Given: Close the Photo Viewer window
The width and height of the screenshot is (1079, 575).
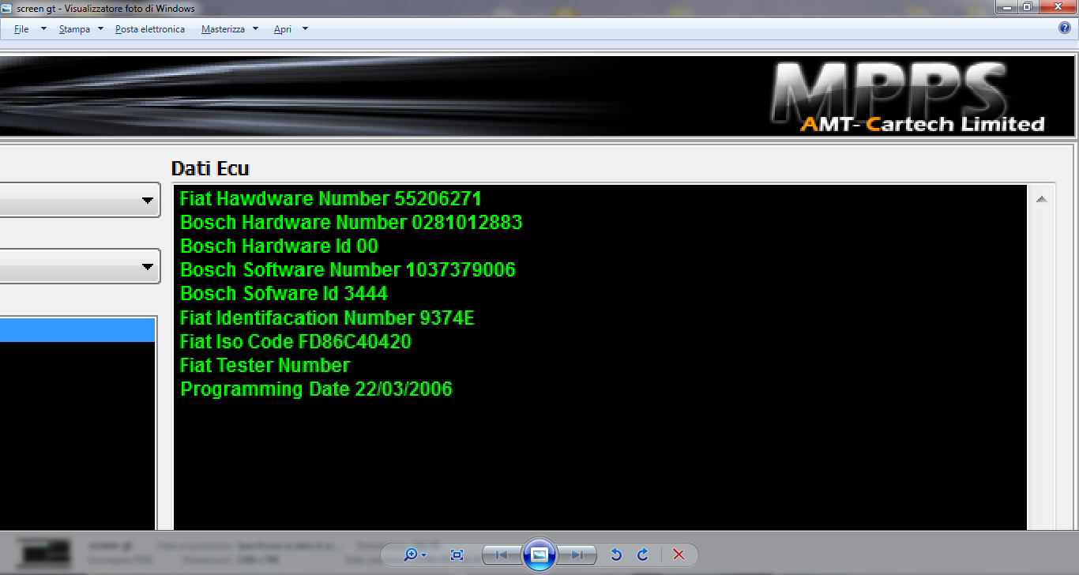Looking at the screenshot, I should (1057, 7).
